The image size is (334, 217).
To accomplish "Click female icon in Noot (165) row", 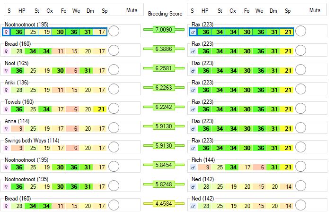I will coord(7,70).
